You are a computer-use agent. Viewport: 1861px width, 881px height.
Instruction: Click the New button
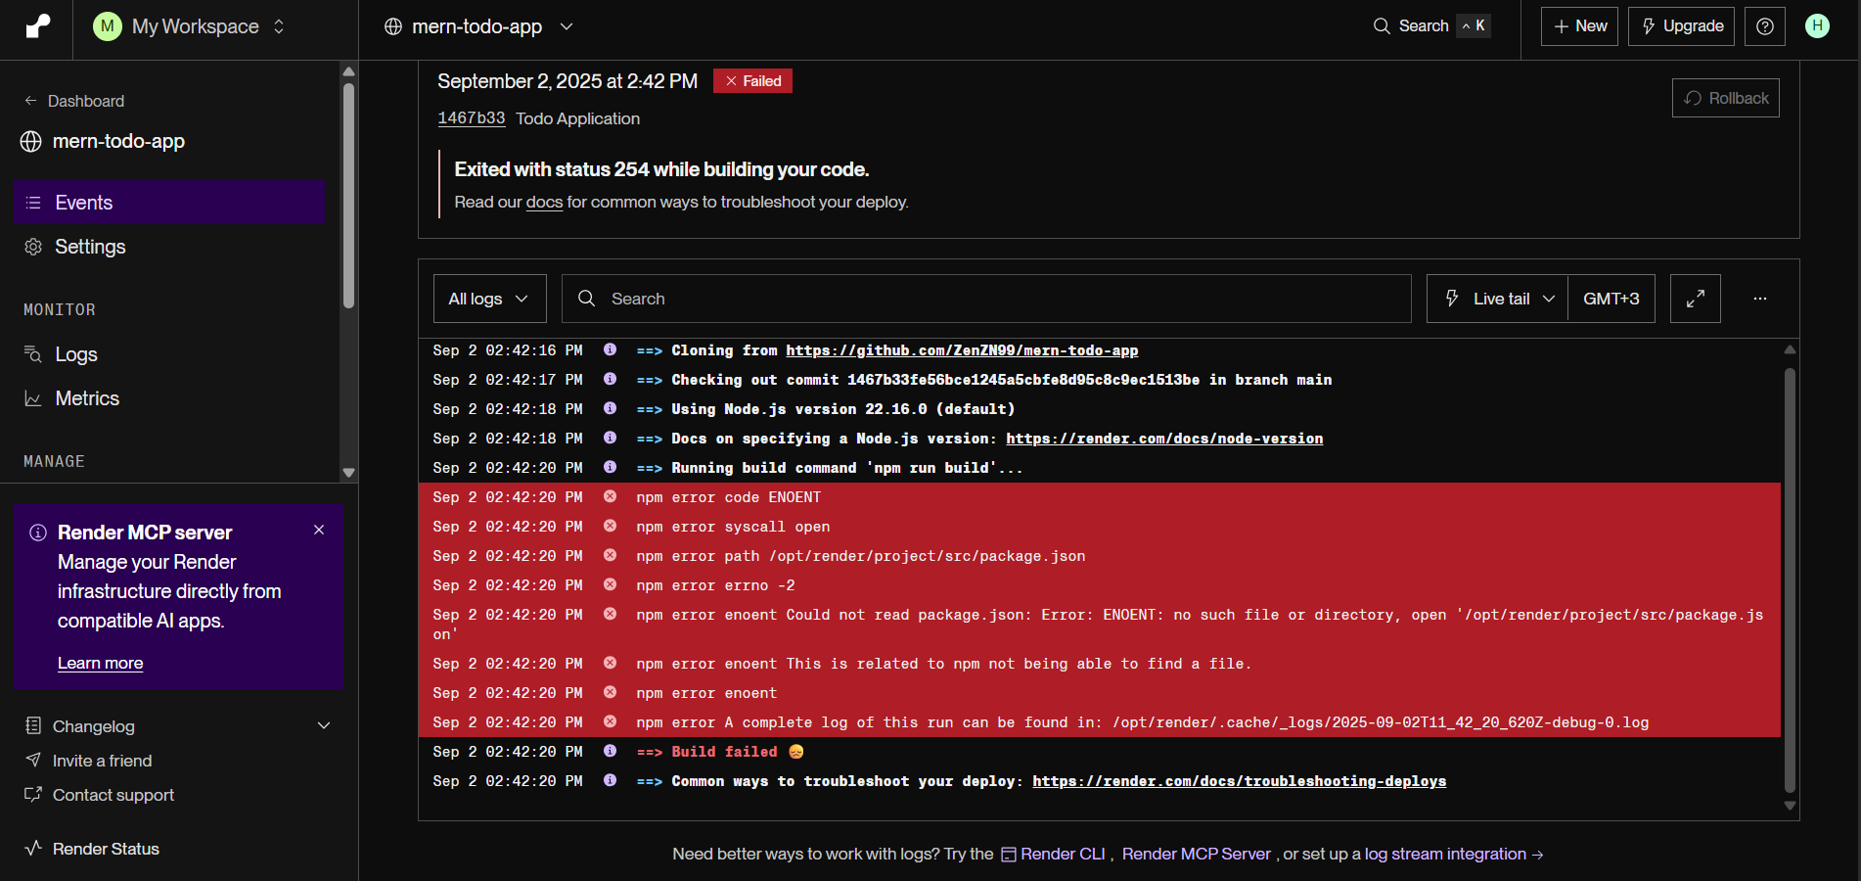pos(1579,26)
